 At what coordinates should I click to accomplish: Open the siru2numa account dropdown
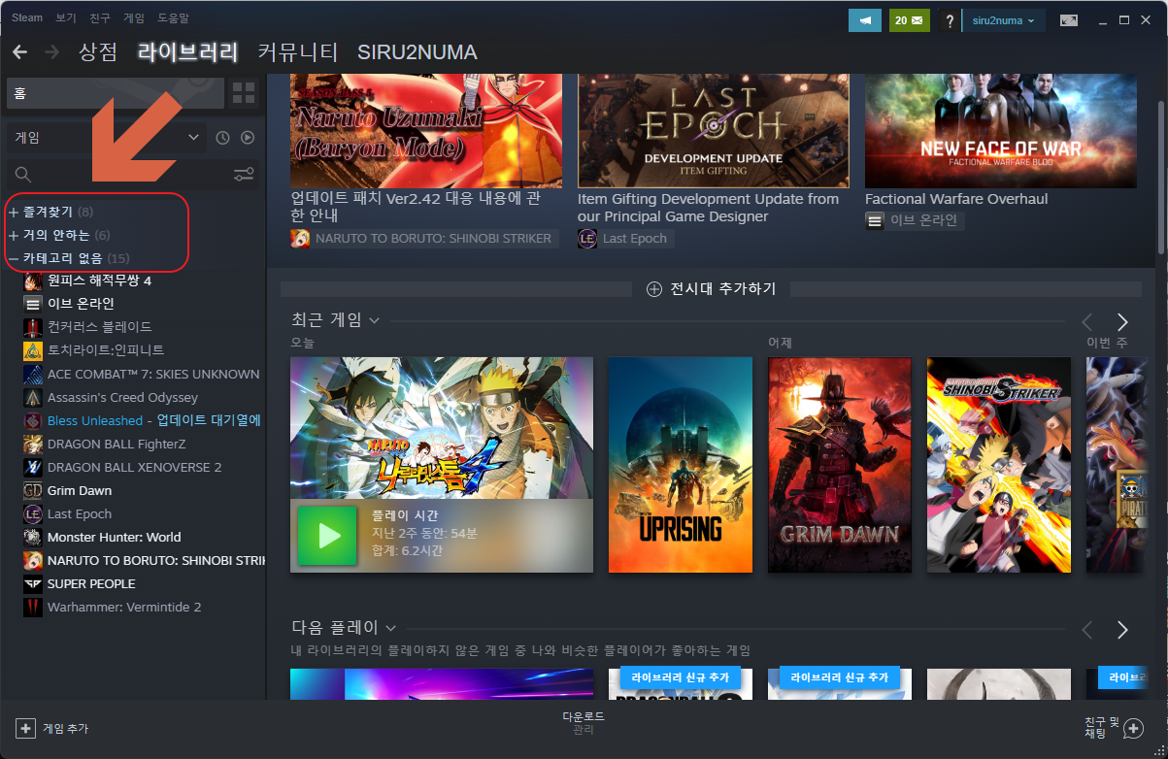click(1003, 20)
